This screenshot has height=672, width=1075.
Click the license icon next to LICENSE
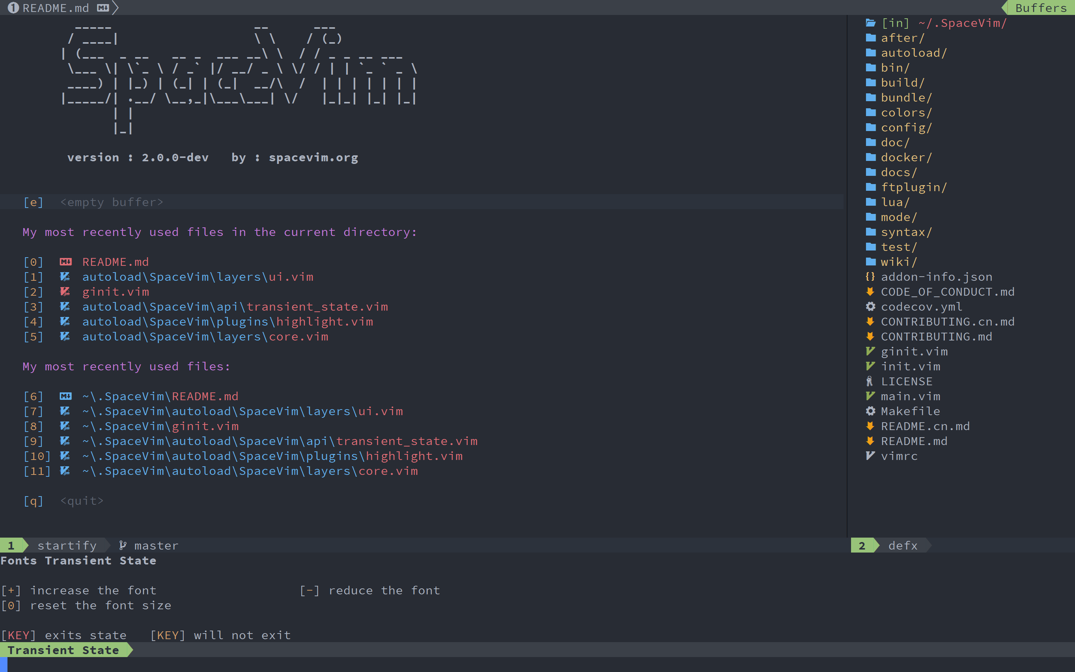[x=870, y=381]
